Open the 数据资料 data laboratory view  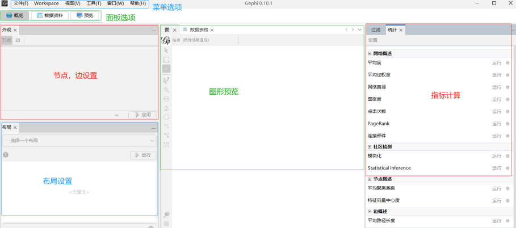point(49,15)
